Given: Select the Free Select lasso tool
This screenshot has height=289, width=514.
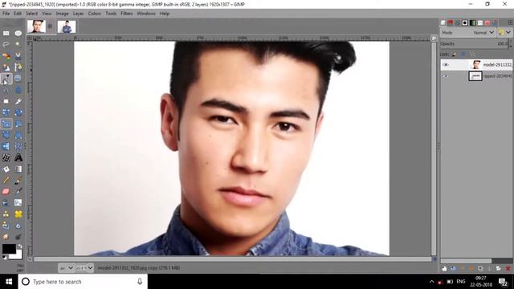Looking at the screenshot, I should (x=6, y=44).
